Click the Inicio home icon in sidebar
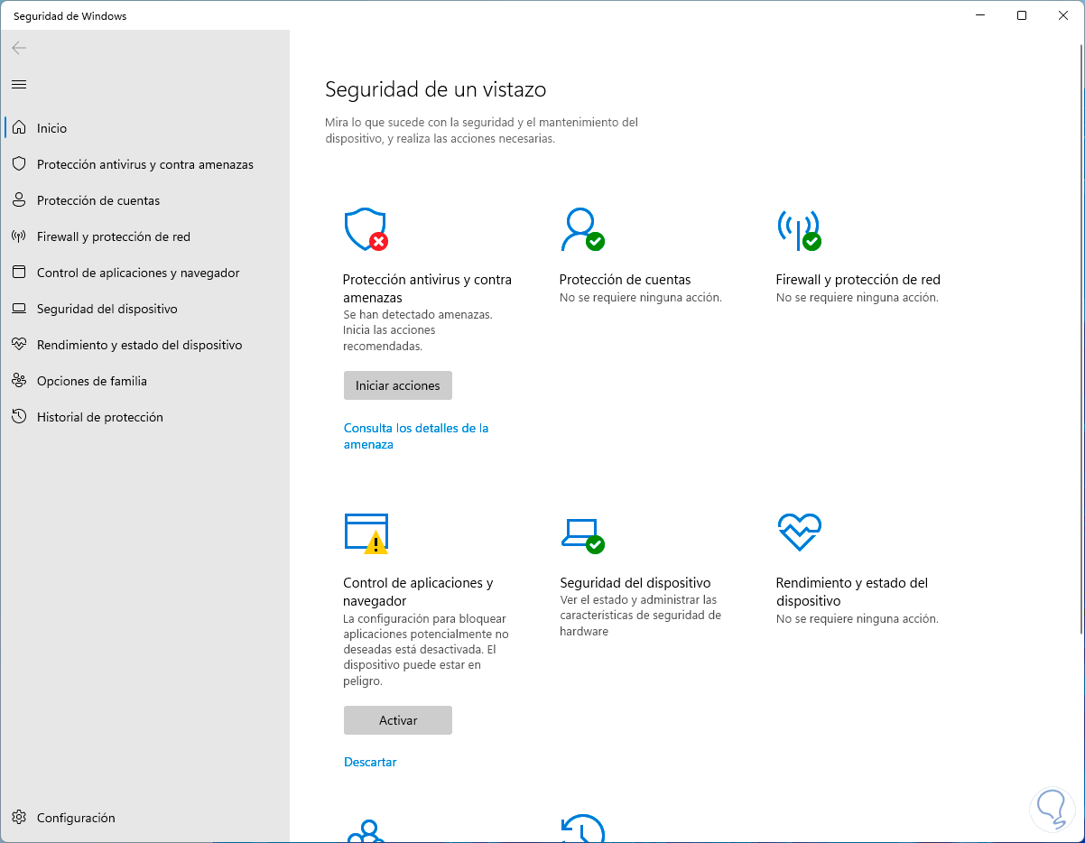1085x843 pixels. point(19,128)
